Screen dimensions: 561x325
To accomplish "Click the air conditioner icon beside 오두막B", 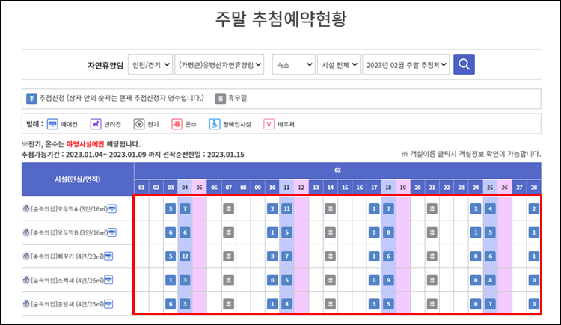I will (x=112, y=232).
